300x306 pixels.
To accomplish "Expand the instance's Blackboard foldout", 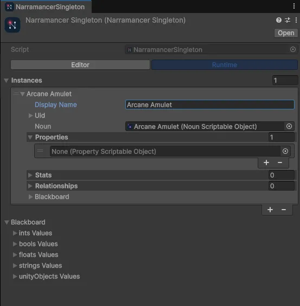I will pos(30,197).
